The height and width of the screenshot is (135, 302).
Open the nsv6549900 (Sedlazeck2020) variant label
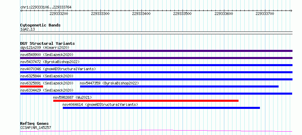point(47,55)
